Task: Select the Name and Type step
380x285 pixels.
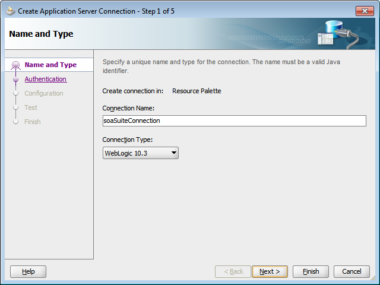Action: click(x=50, y=65)
